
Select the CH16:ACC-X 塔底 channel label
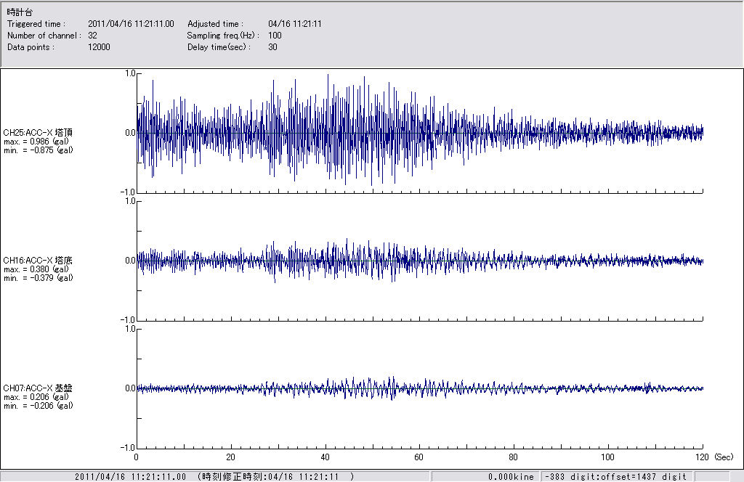(x=37, y=260)
